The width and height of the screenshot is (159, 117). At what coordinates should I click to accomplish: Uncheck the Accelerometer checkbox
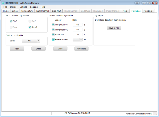pyautogui.click(x=53, y=39)
